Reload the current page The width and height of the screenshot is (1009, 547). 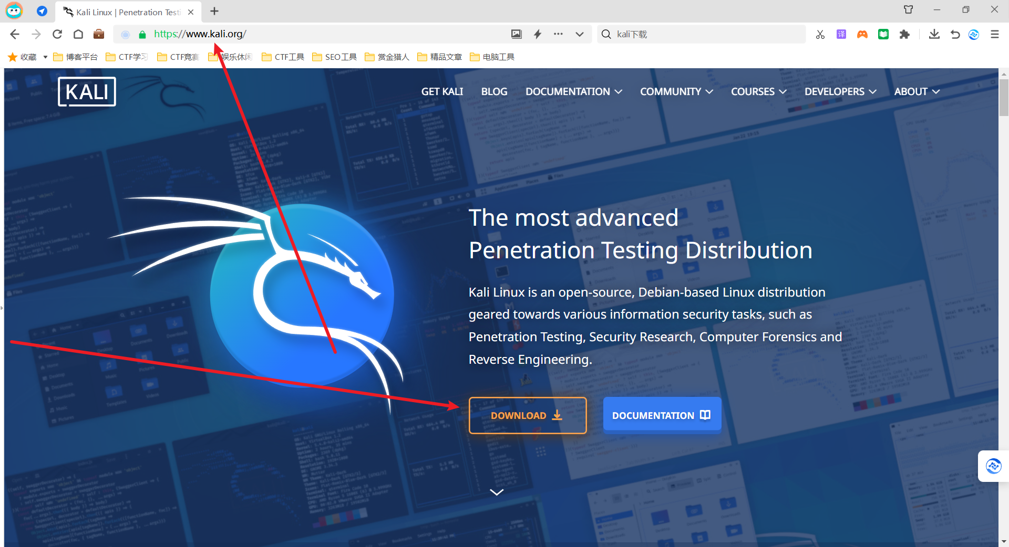[57, 34]
